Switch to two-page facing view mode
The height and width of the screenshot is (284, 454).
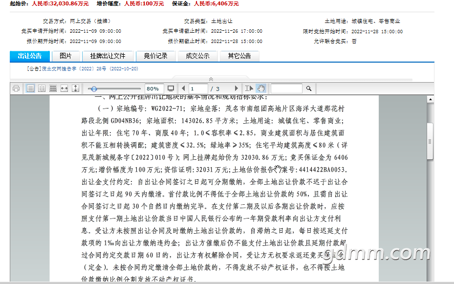click(x=42, y=88)
